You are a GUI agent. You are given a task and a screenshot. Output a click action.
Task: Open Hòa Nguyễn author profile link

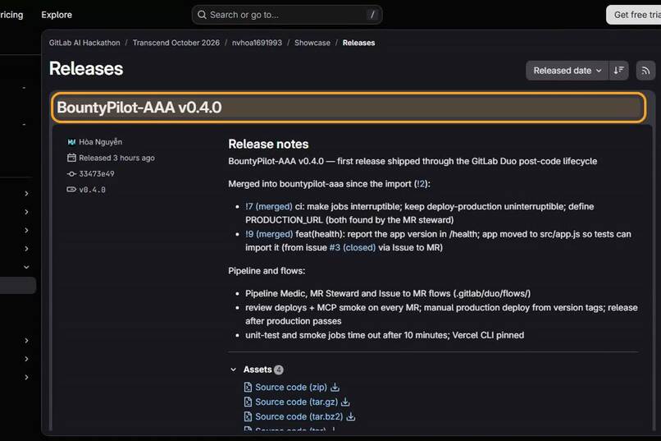pyautogui.click(x=100, y=142)
